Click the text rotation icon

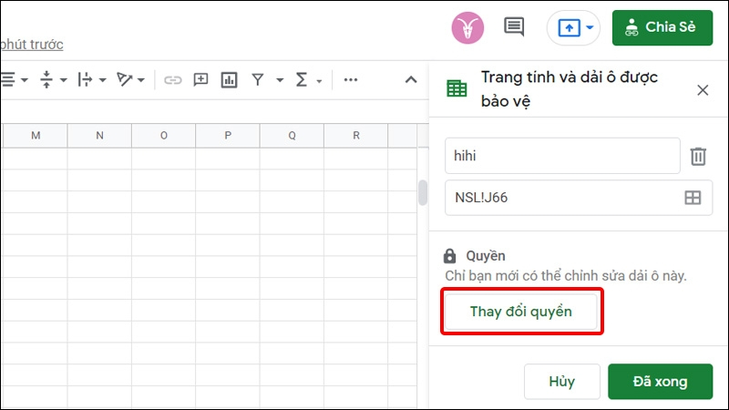pos(124,80)
